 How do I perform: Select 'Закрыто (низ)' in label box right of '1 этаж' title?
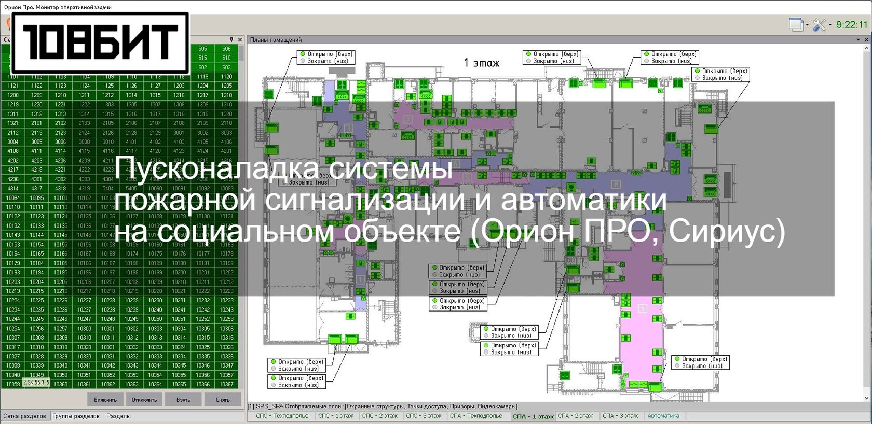(x=554, y=61)
